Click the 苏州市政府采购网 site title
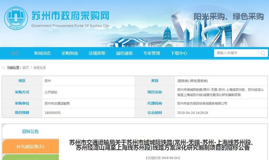The width and height of the screenshot is (269, 160). [x=70, y=16]
